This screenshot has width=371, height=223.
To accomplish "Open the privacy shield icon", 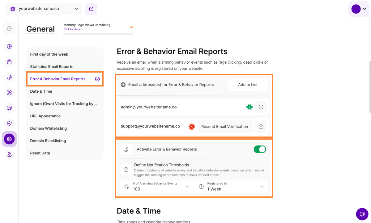I will click(9, 124).
